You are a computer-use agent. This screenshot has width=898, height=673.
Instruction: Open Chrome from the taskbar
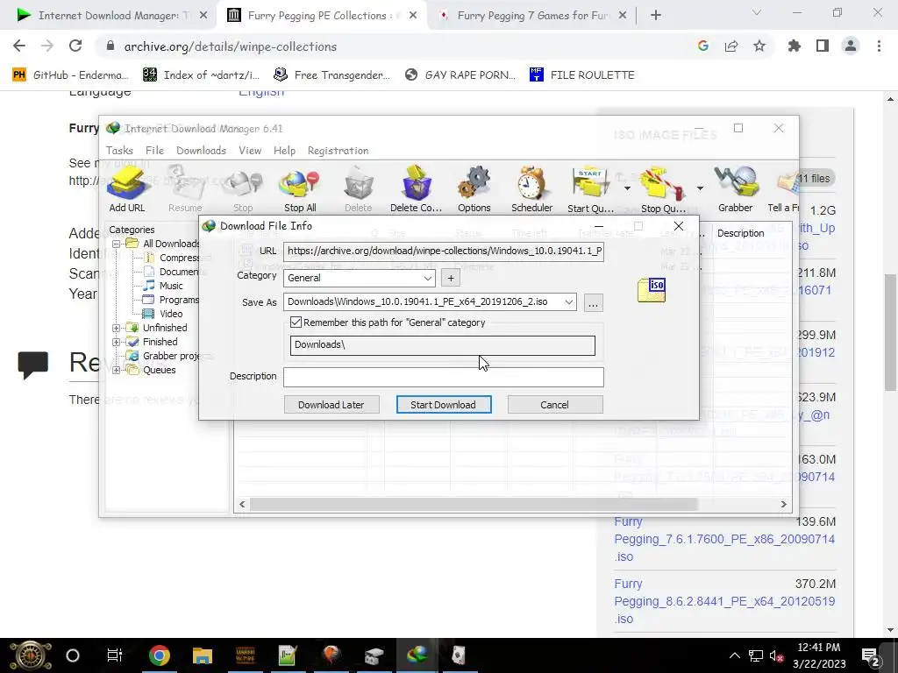(x=160, y=655)
